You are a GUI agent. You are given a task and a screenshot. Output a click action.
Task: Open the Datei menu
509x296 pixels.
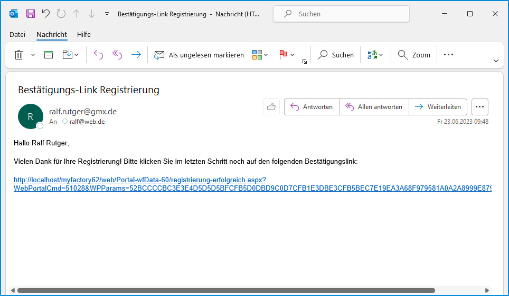[x=17, y=34]
